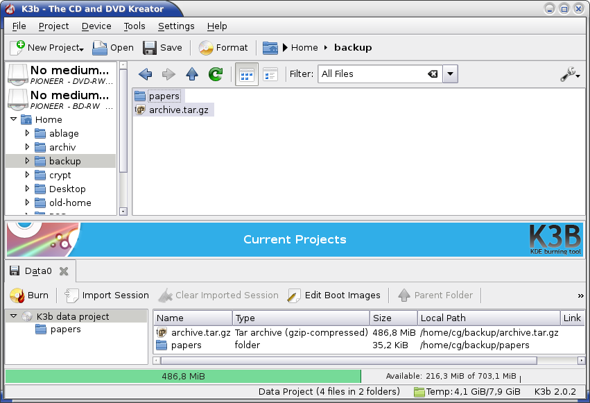Click the Burn disc icon

point(17,295)
